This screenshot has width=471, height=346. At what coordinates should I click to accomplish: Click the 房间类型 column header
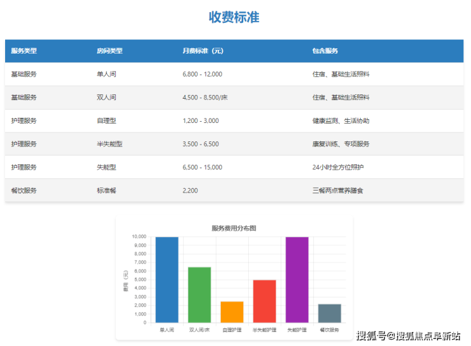point(109,51)
